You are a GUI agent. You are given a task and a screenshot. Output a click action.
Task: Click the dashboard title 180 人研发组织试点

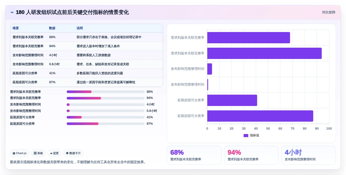(x=72, y=12)
